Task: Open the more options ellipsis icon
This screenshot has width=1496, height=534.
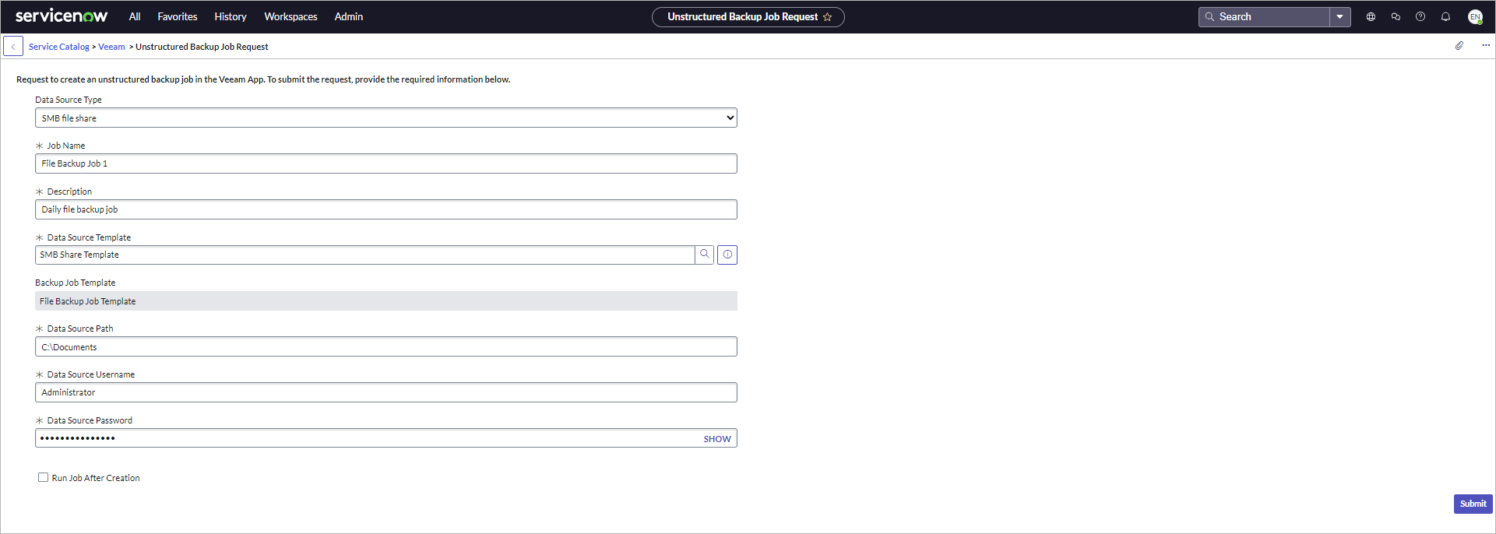Action: pos(1486,45)
